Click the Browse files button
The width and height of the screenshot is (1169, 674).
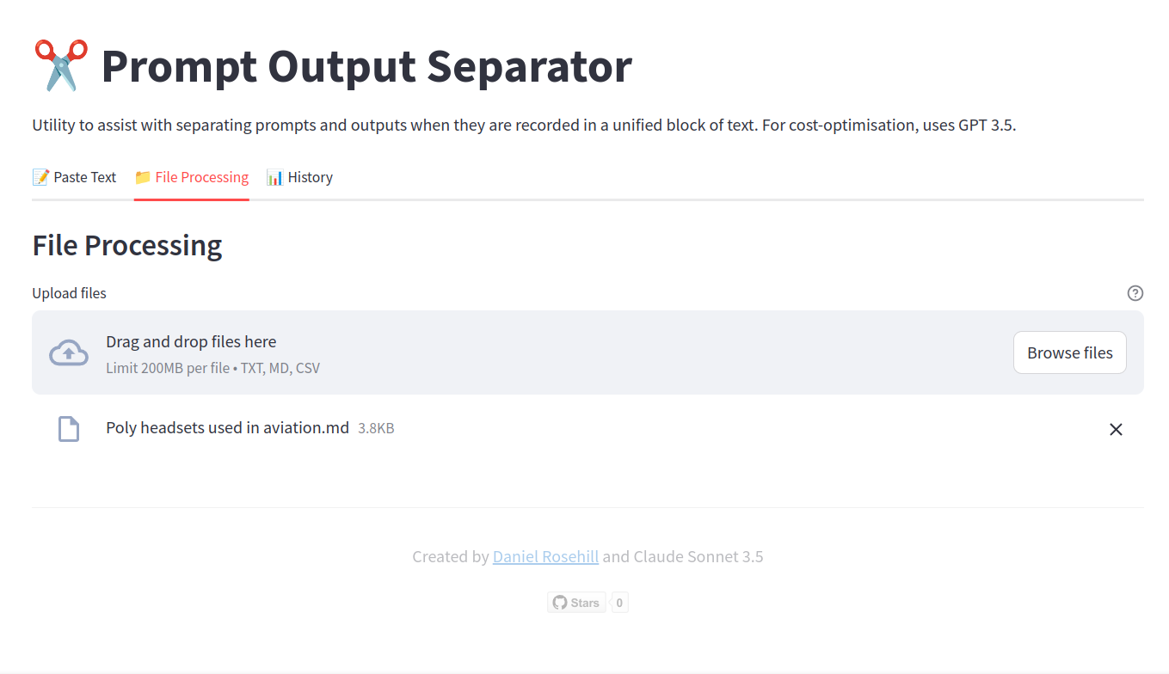(x=1070, y=352)
